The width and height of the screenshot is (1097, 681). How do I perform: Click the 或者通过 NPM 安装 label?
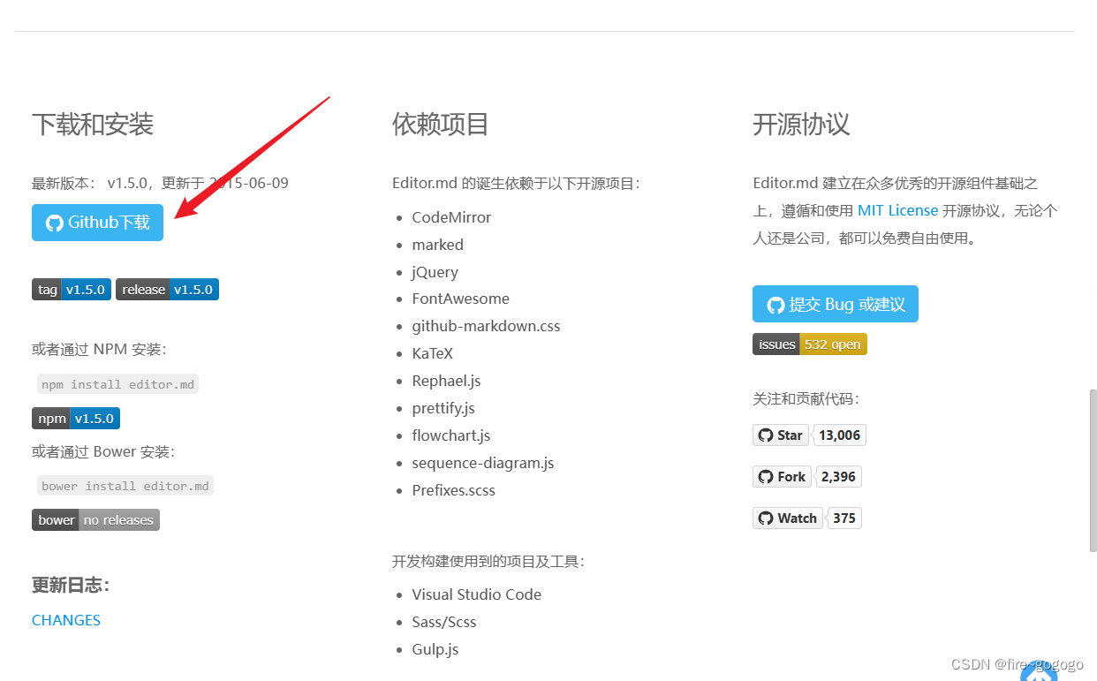[x=99, y=350]
